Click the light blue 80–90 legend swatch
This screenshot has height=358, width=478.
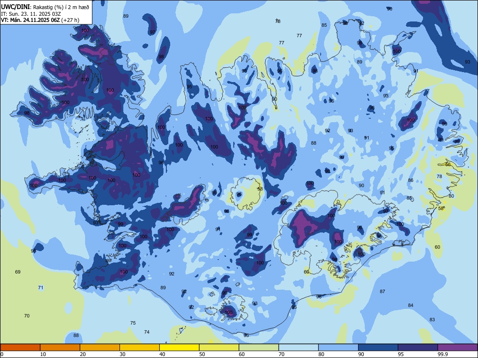pos(338,347)
